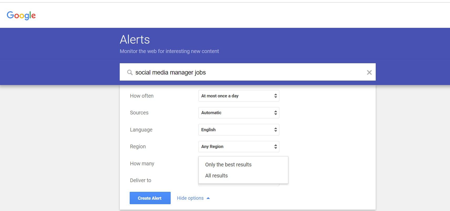Open the Sources dropdown

tap(239, 113)
